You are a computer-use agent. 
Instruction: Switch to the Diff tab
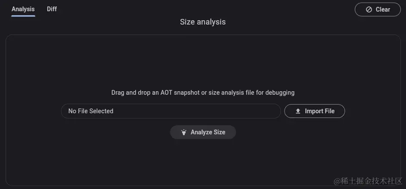[52, 9]
